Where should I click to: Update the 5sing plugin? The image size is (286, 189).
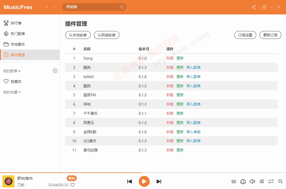(180, 58)
